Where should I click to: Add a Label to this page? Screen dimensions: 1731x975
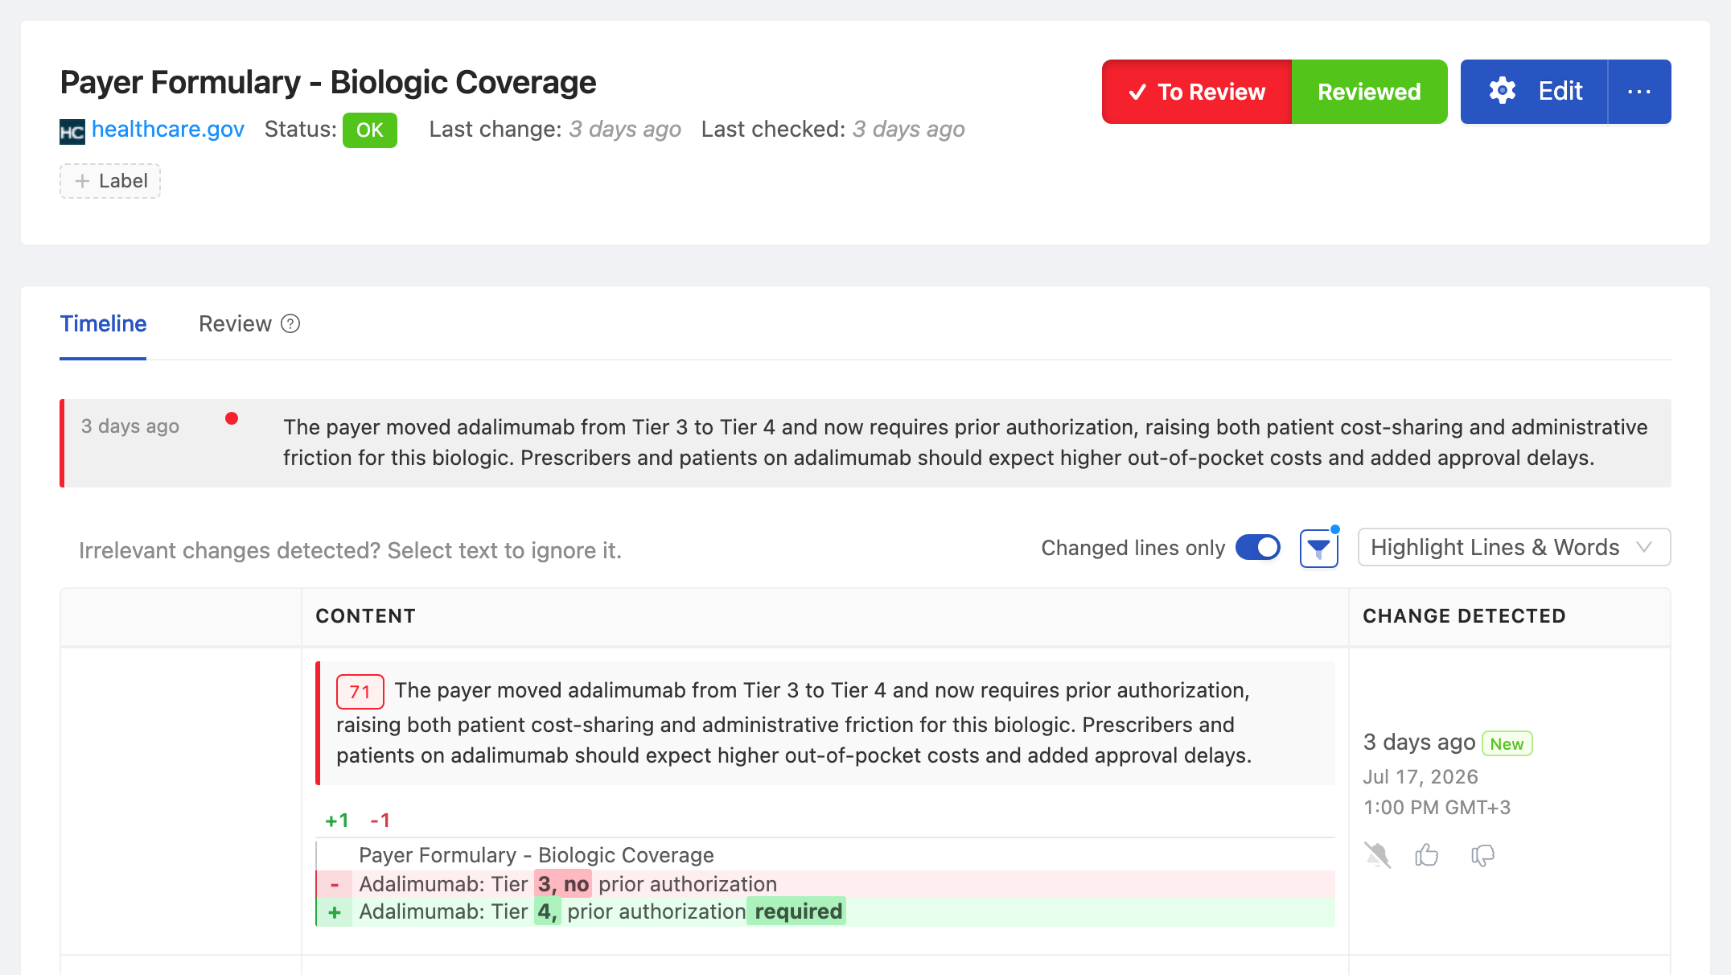coord(110,181)
